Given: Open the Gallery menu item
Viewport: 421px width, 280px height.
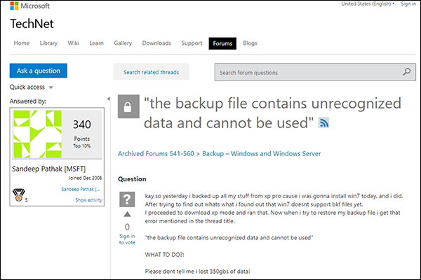Looking at the screenshot, I should point(123,43).
